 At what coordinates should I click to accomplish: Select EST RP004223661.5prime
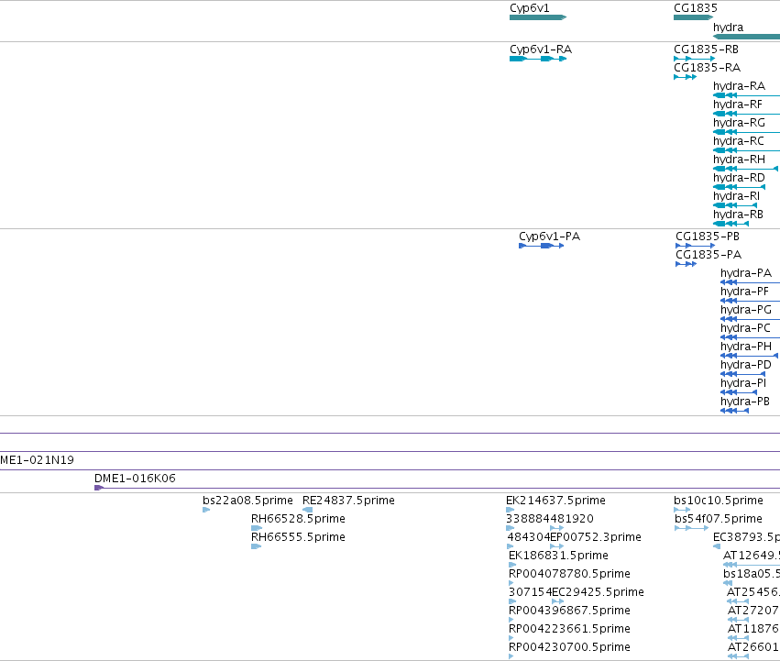click(x=569, y=629)
